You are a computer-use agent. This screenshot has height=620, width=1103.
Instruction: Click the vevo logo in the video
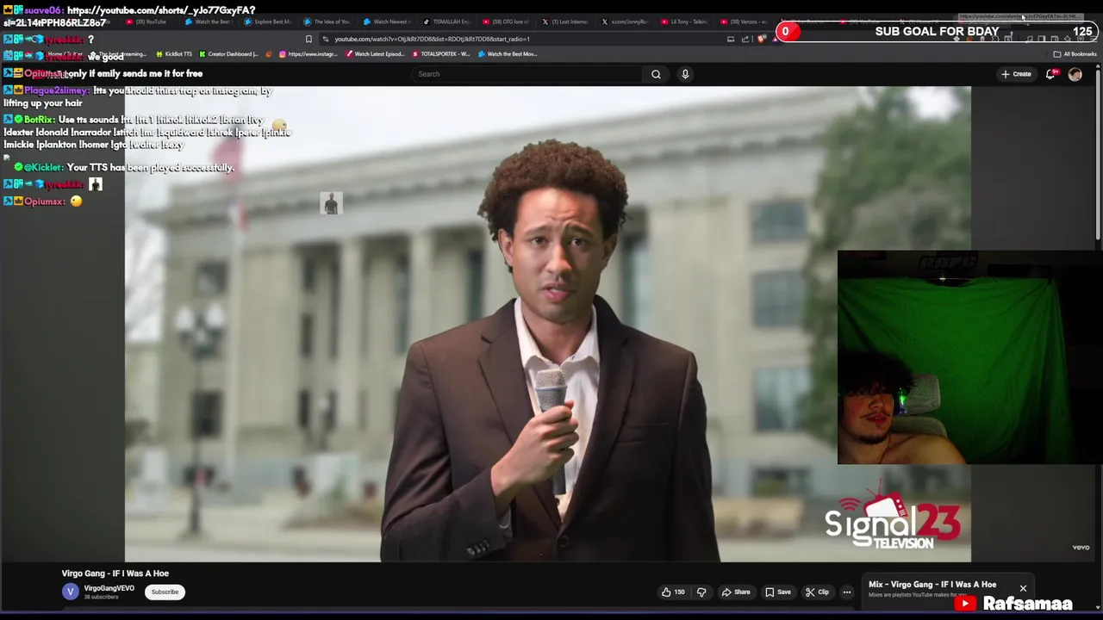1081,547
